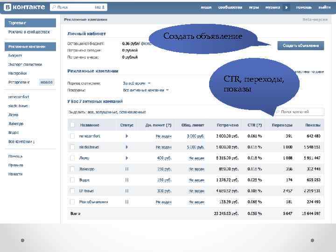Screen dimensions: 336x252
Task: Expand 'Все кампании' in the sidebar
Action: click(21, 142)
